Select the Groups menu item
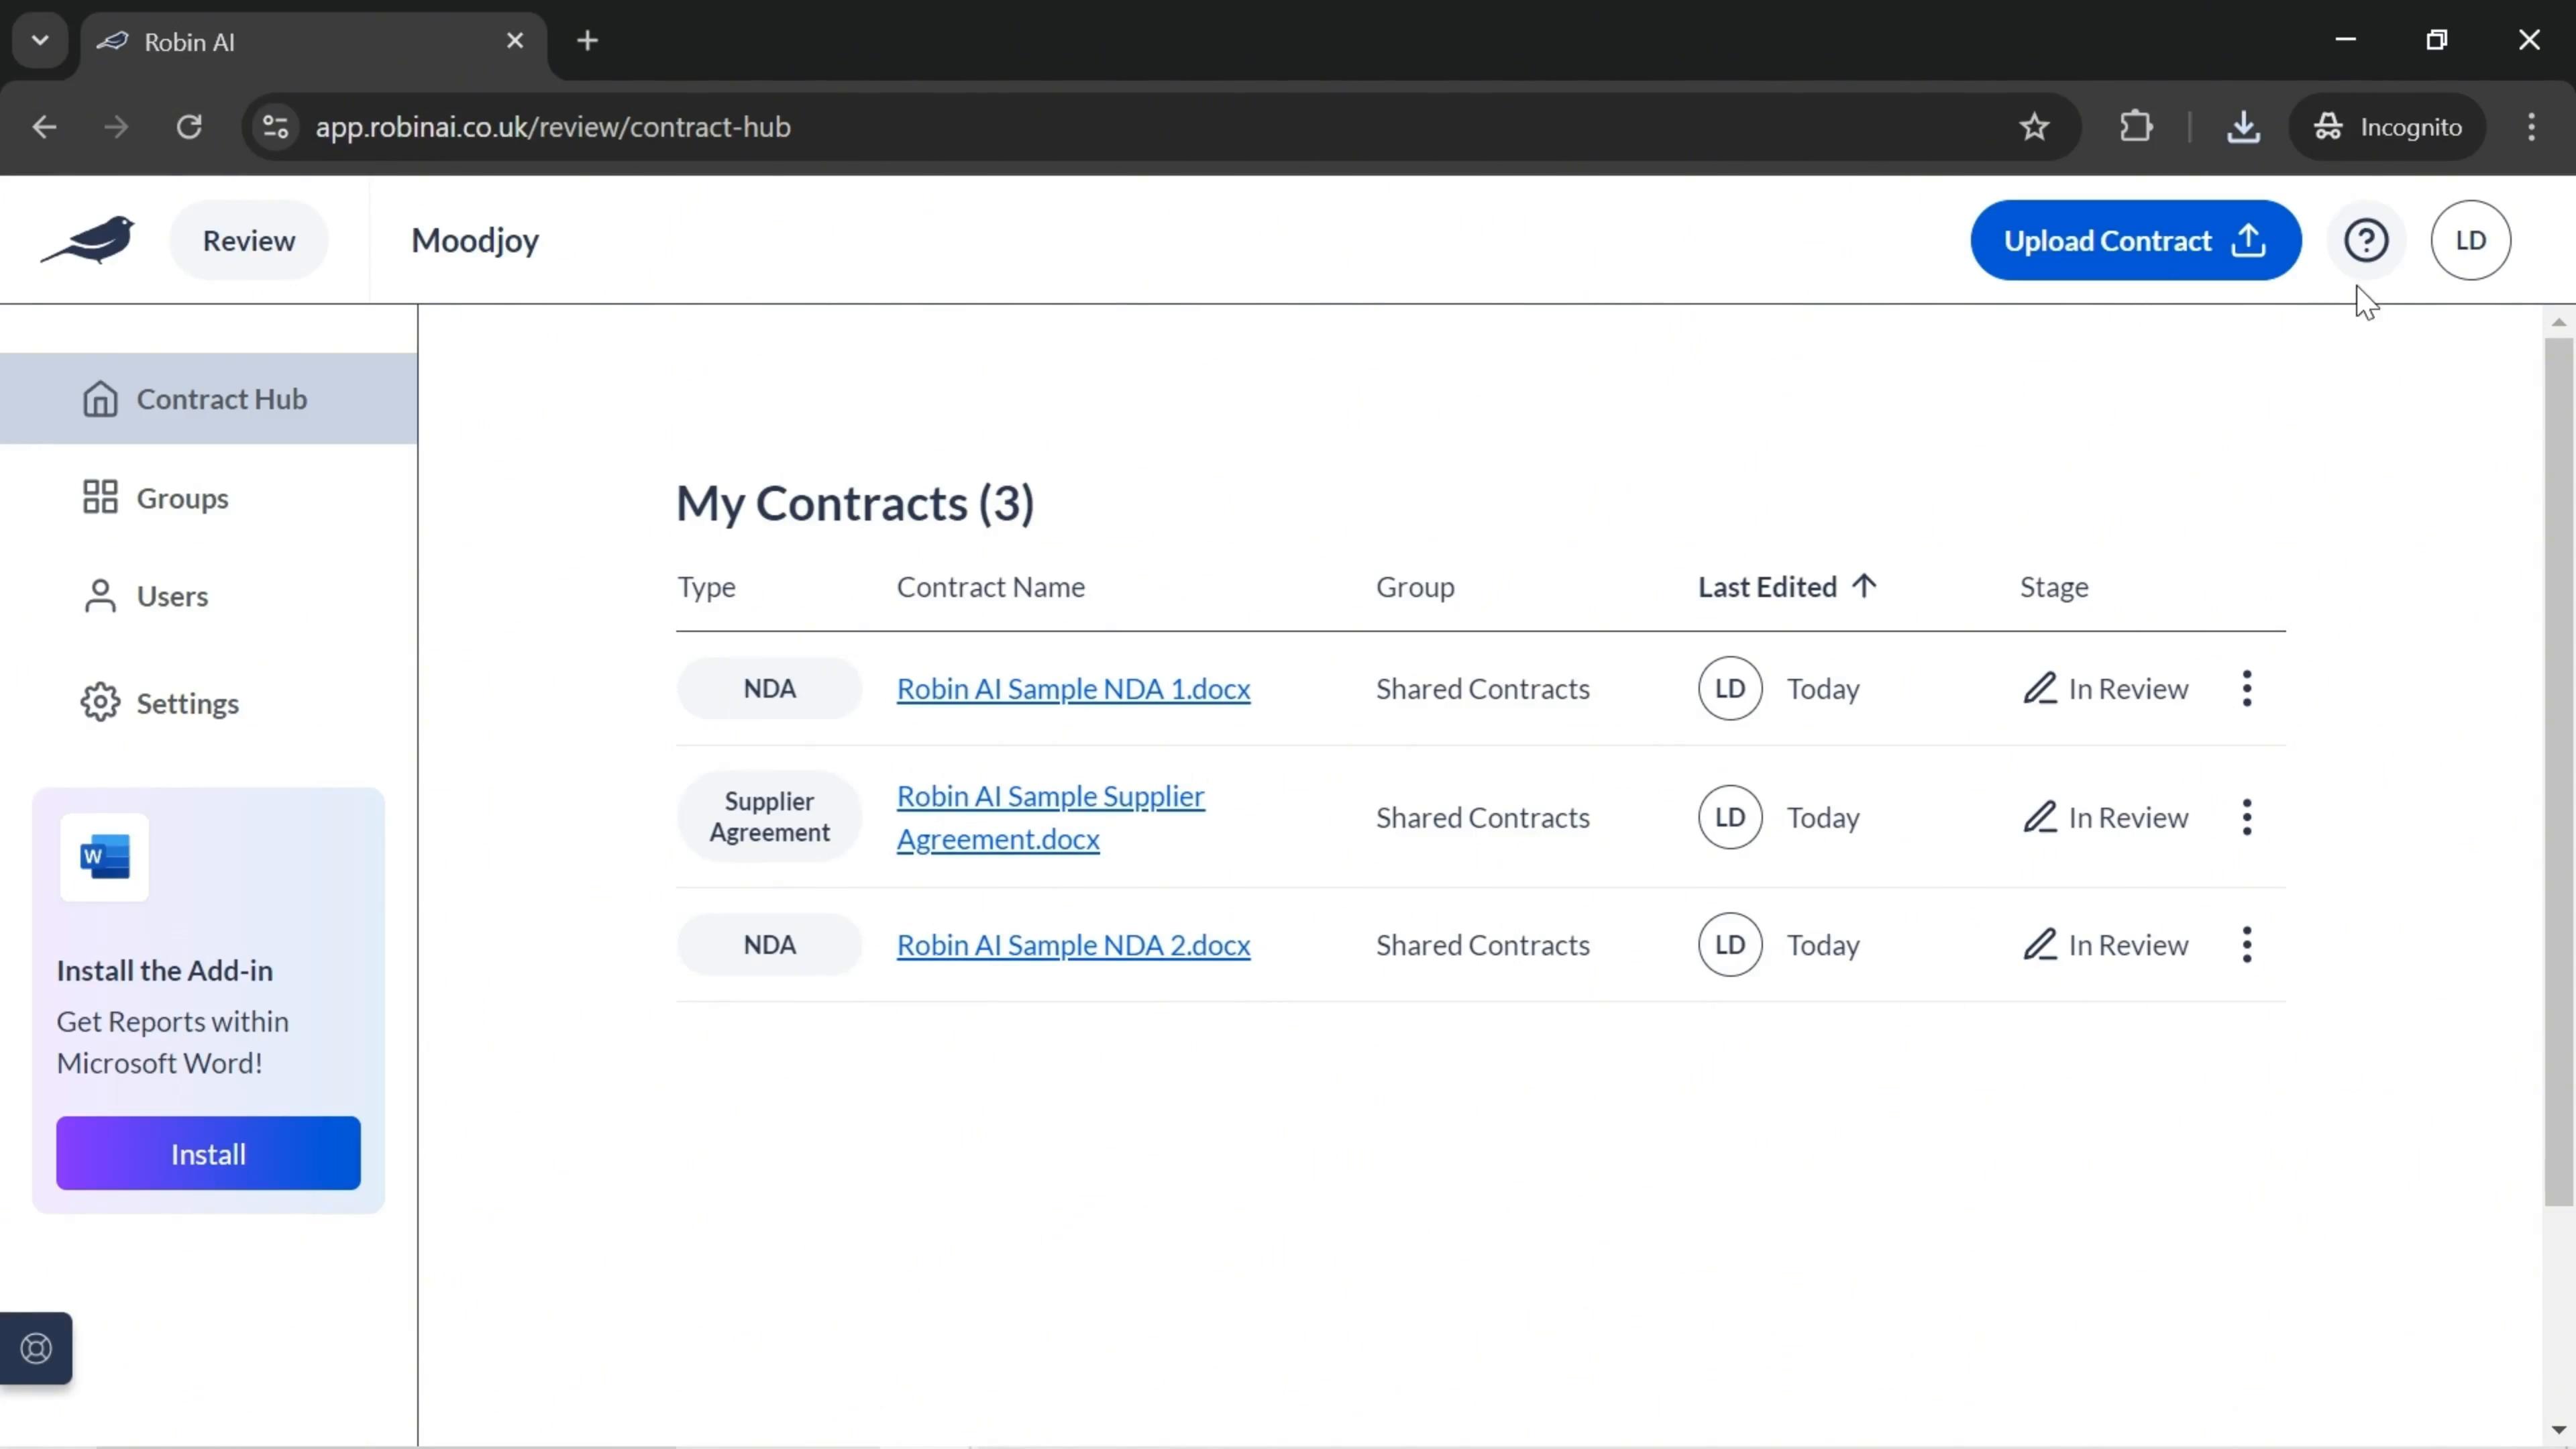2576x1449 pixels. pos(184,497)
